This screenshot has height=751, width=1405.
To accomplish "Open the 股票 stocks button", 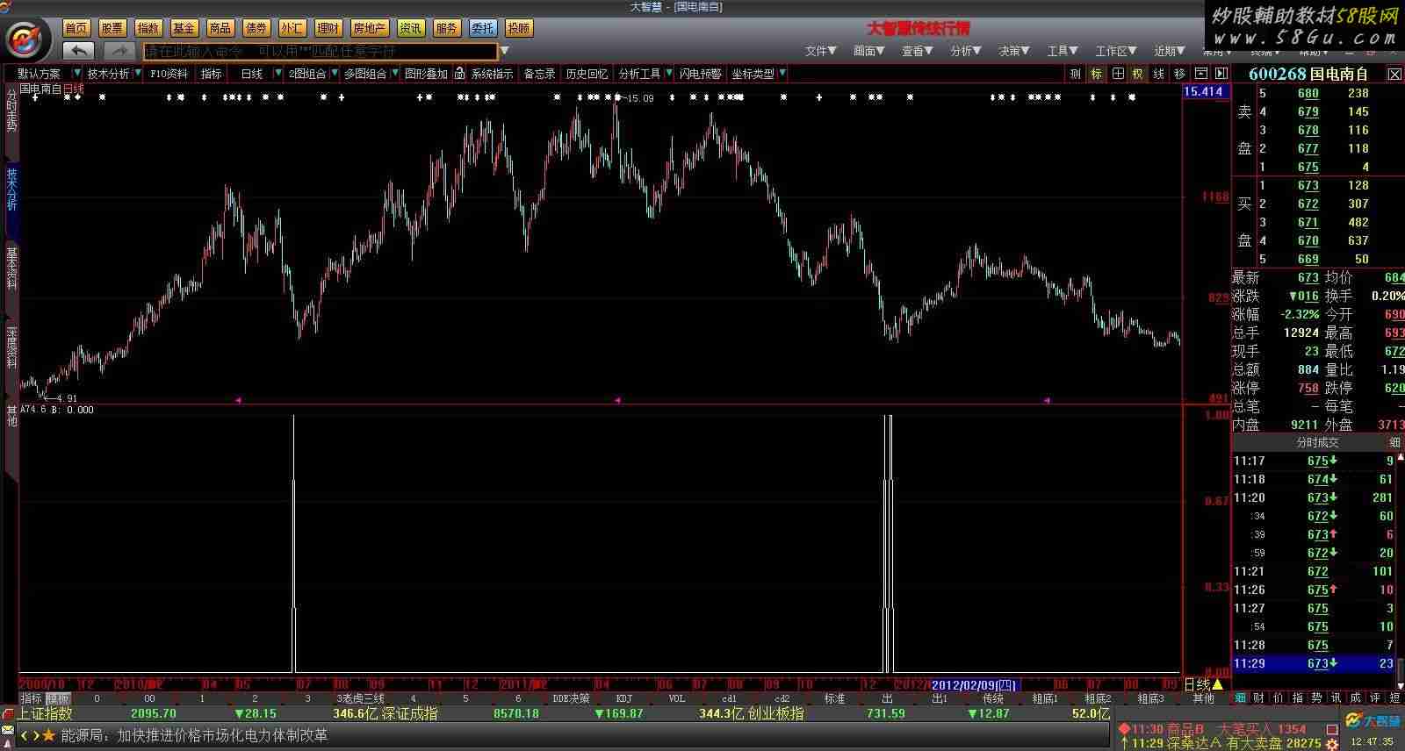I will pyautogui.click(x=112, y=28).
